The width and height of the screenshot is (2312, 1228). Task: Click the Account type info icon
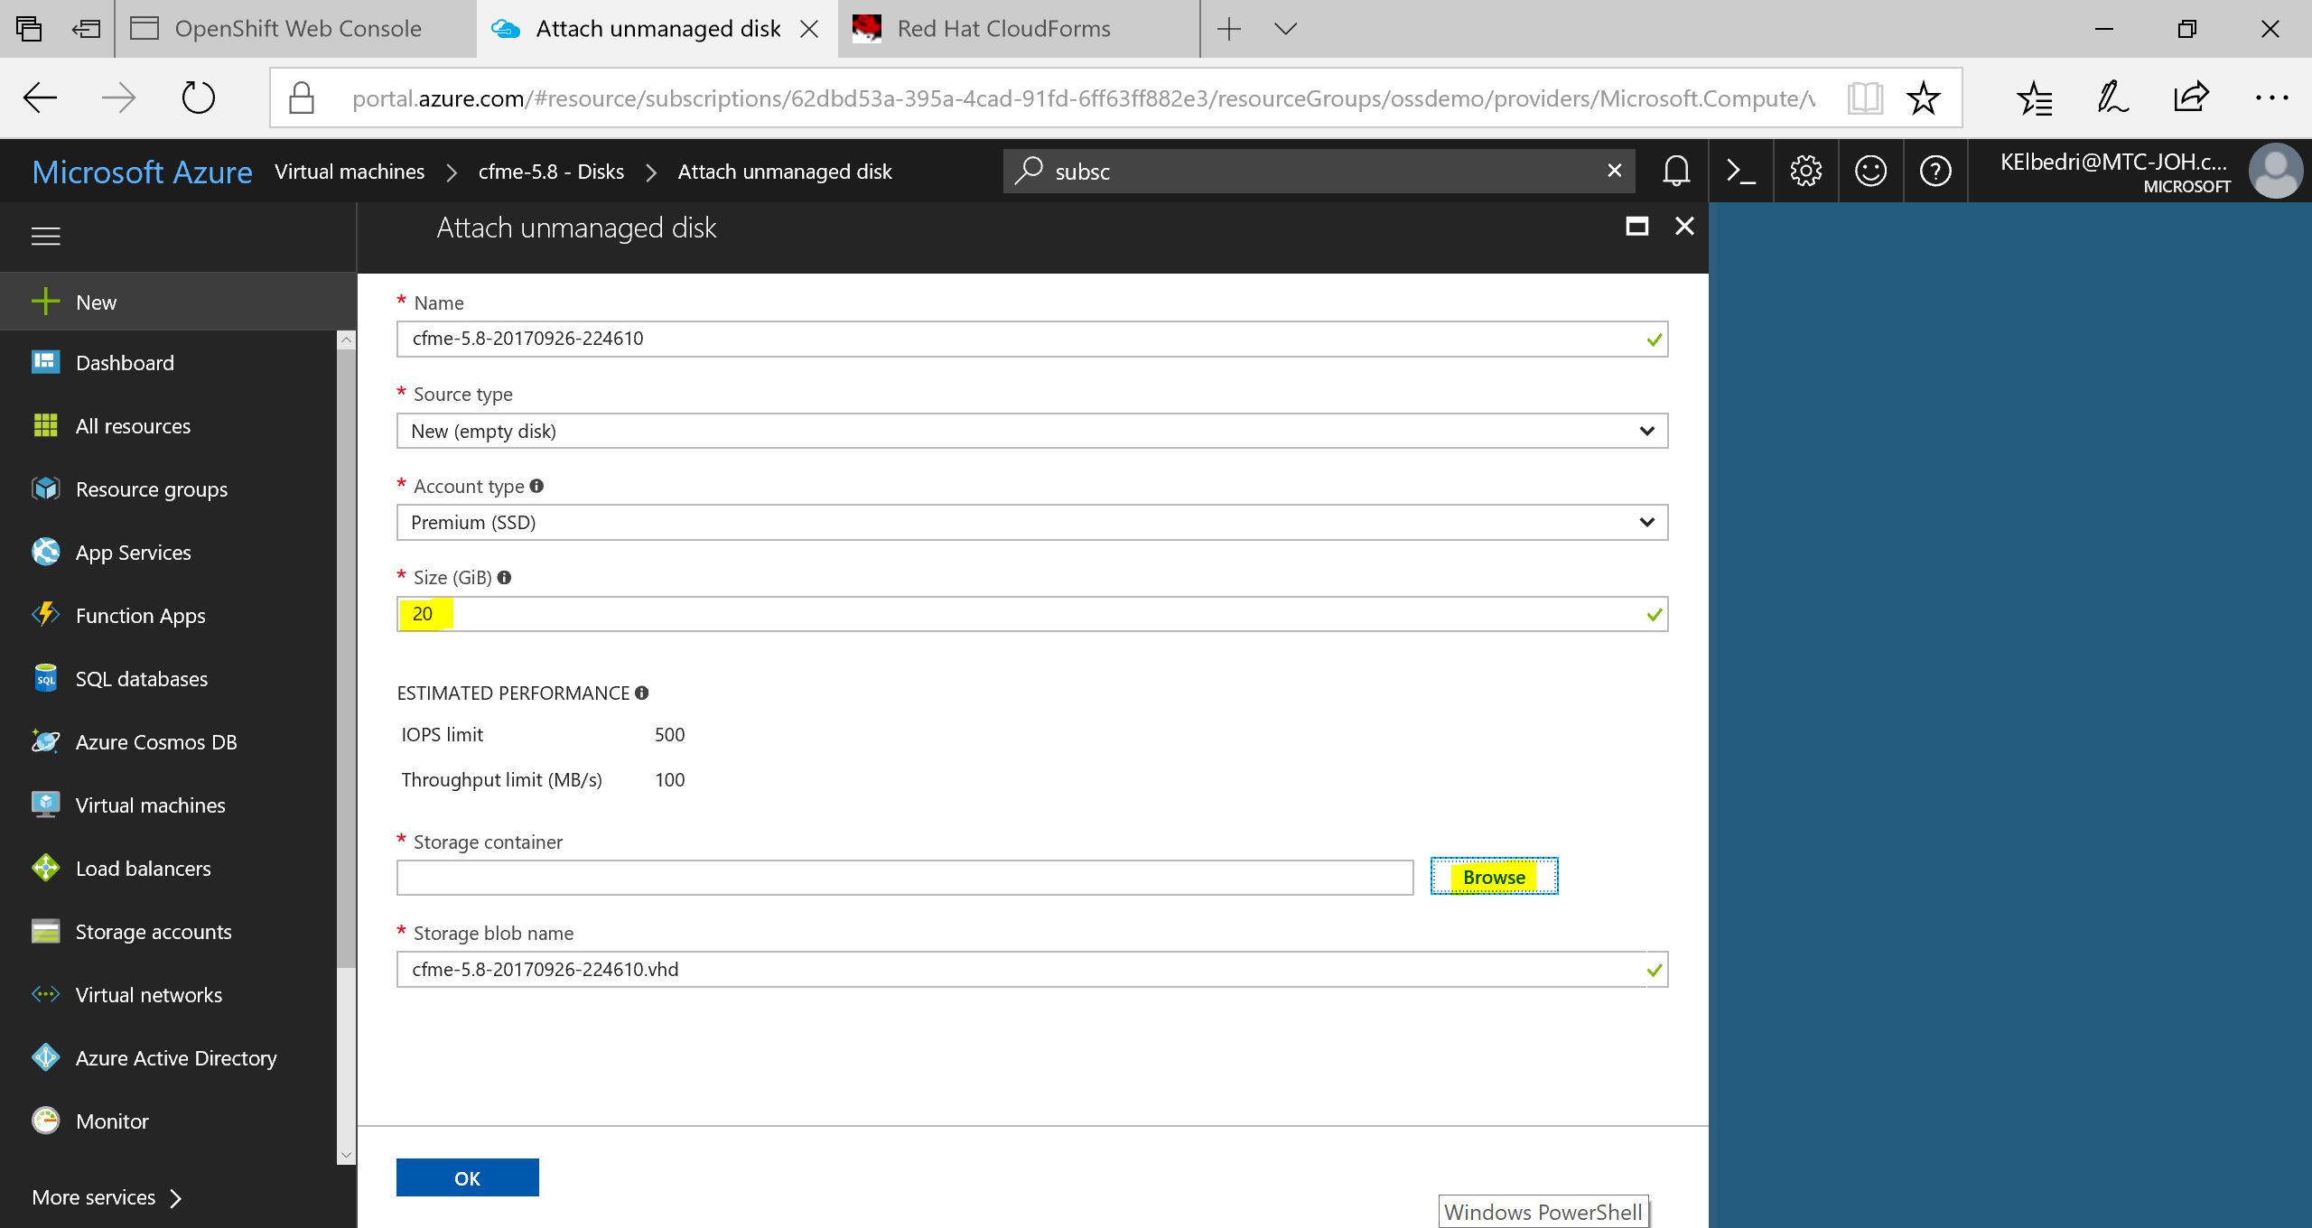[536, 486]
